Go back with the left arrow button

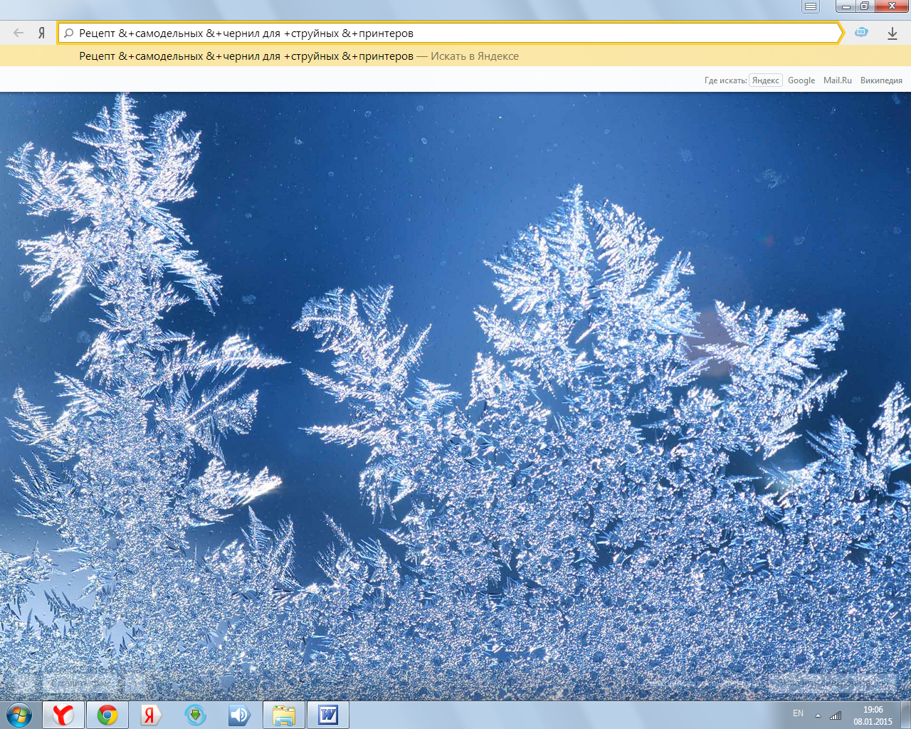coord(19,33)
